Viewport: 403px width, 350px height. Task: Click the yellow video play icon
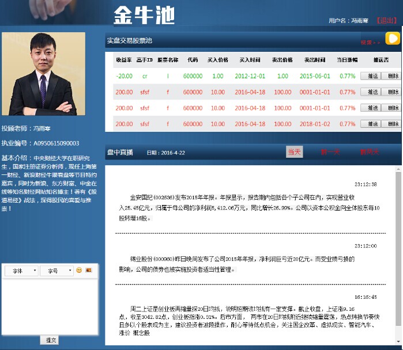(x=393, y=39)
